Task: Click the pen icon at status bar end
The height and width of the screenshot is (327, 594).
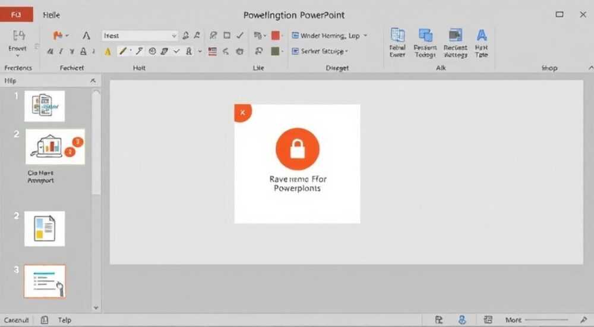Action: [583, 320]
